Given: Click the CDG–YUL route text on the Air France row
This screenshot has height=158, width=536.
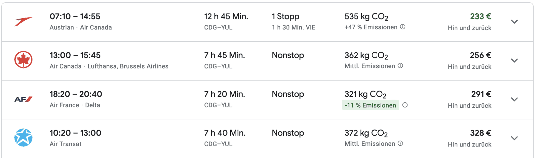Looking at the screenshot, I should pyautogui.click(x=218, y=105).
